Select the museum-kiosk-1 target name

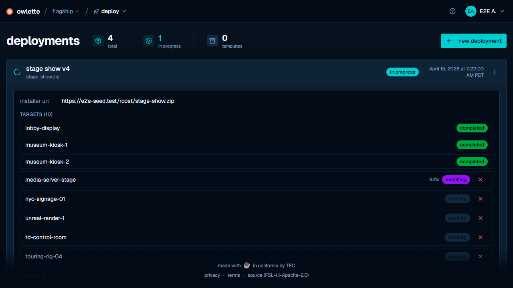click(46, 145)
